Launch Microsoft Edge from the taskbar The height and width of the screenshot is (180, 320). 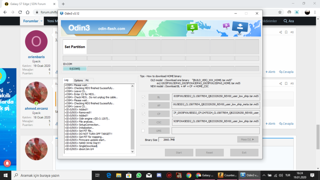(108, 175)
